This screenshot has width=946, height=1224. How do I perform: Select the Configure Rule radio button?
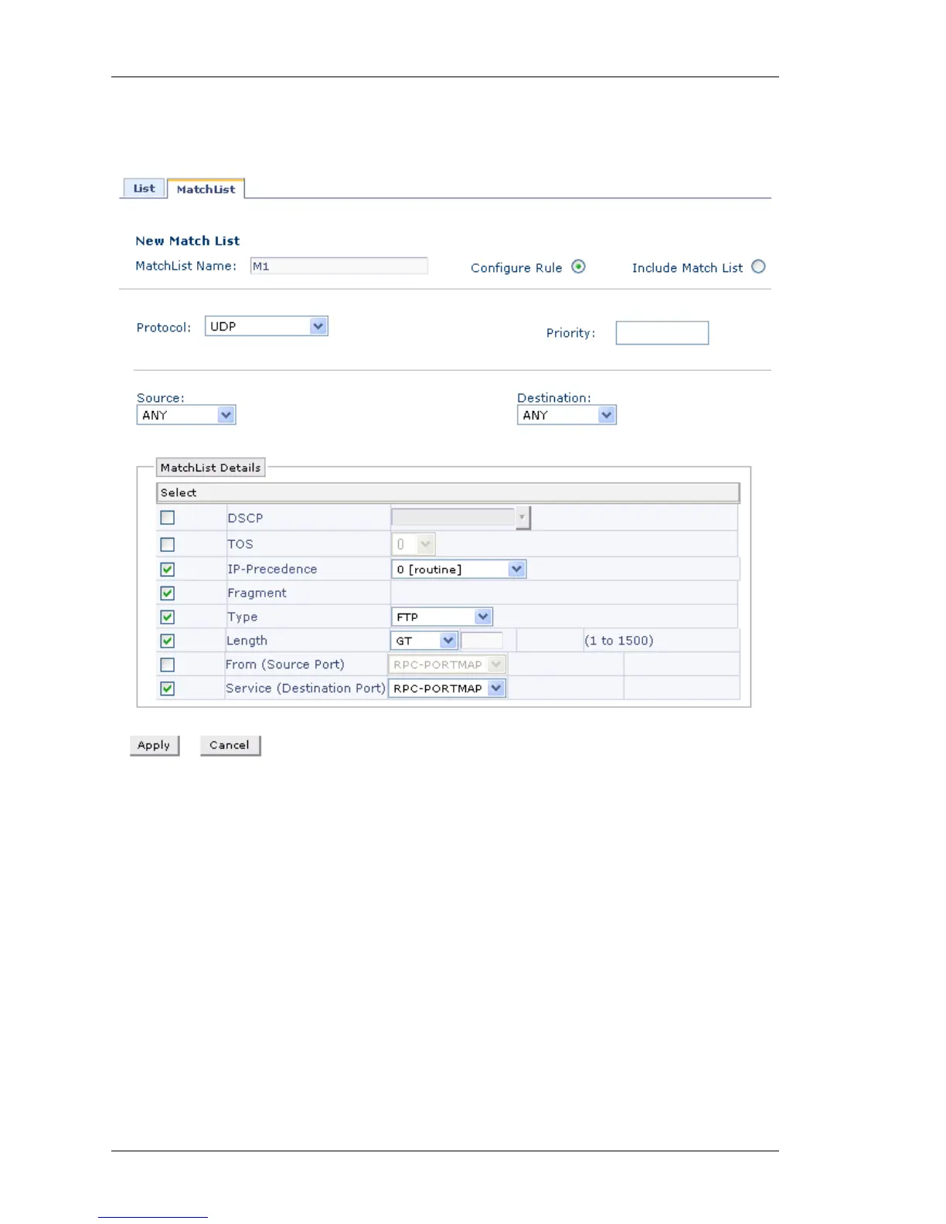click(578, 267)
